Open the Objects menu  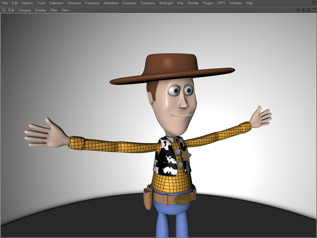27,3
